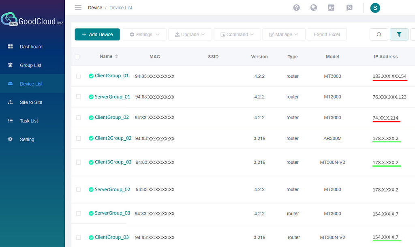Click the Version column header
Screen dimensions: 415x247
tap(259, 57)
